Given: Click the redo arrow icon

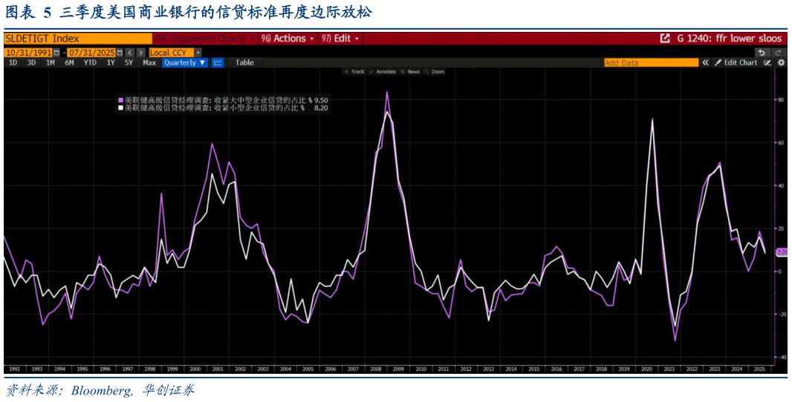Looking at the screenshot, I should click(x=778, y=53).
